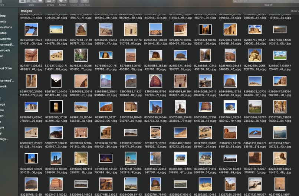This screenshot has height=196, width=299.
Task: Open Network in the sidebar
Action: point(3,86)
